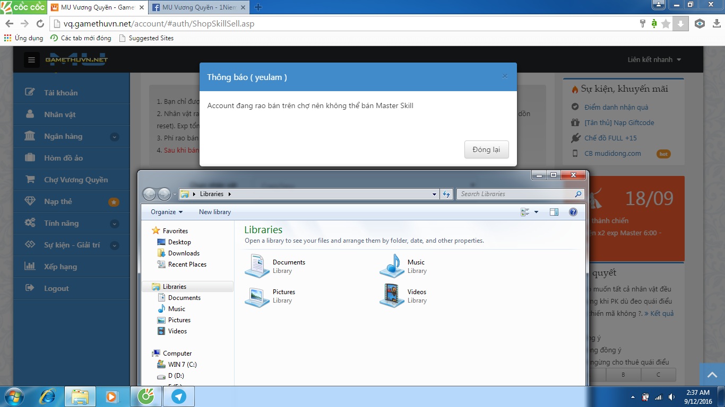Switch to the Facebook MU Vương Quyền tab

coord(196,7)
